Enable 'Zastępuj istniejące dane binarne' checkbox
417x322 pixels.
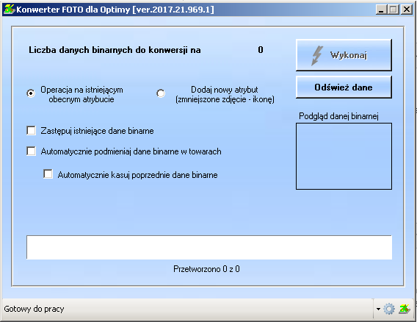31,131
